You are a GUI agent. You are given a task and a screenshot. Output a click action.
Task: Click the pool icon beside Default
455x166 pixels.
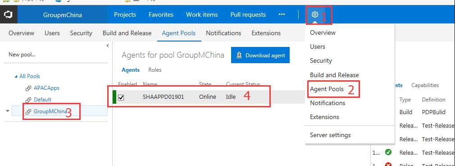pos(28,100)
